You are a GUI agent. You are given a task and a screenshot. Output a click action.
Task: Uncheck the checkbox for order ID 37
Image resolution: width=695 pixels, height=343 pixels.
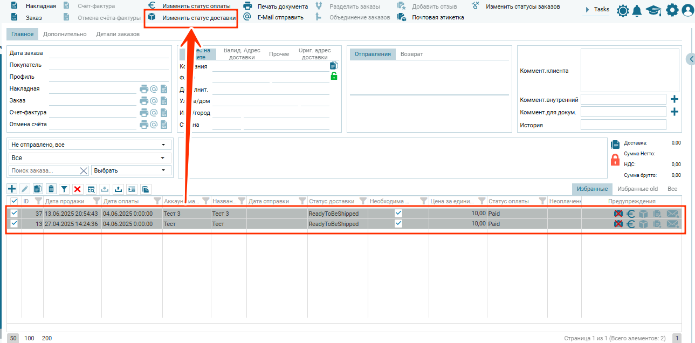[x=14, y=213]
